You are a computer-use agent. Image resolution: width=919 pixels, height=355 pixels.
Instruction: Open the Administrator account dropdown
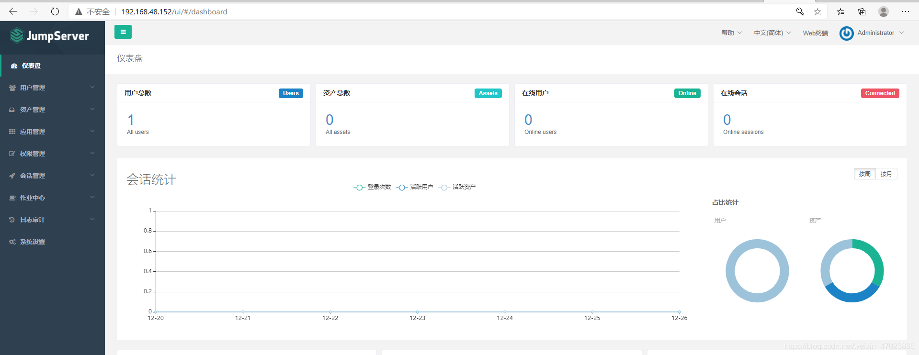click(x=880, y=33)
